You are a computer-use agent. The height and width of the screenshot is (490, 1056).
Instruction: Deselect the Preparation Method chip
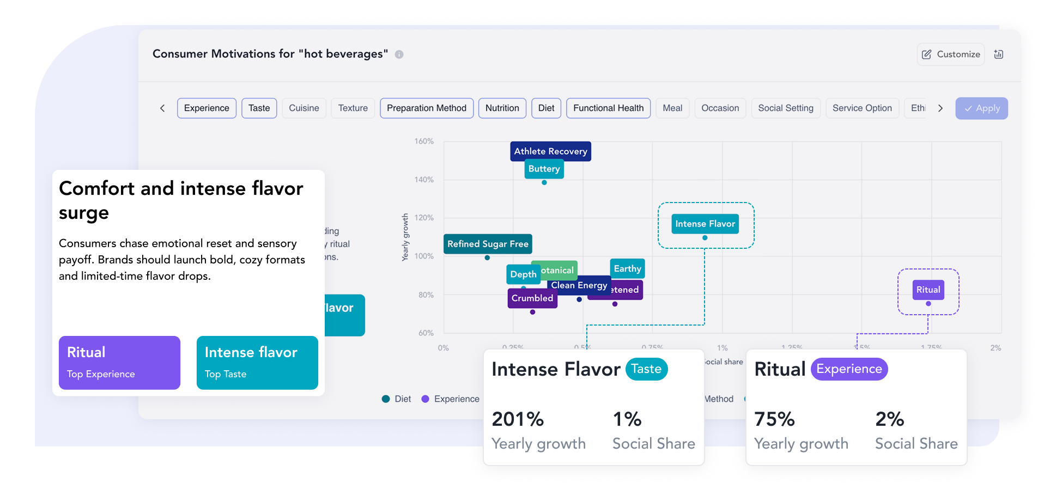pos(427,108)
